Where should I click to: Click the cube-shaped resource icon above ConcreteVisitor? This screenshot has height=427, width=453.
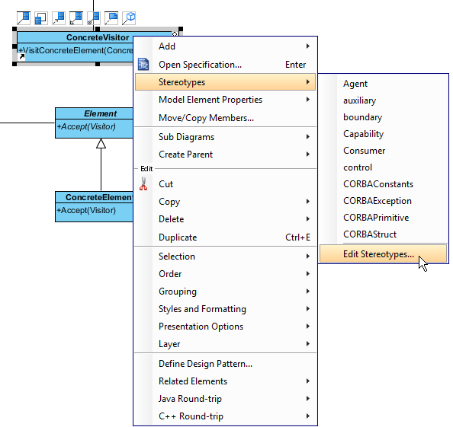click(x=129, y=18)
